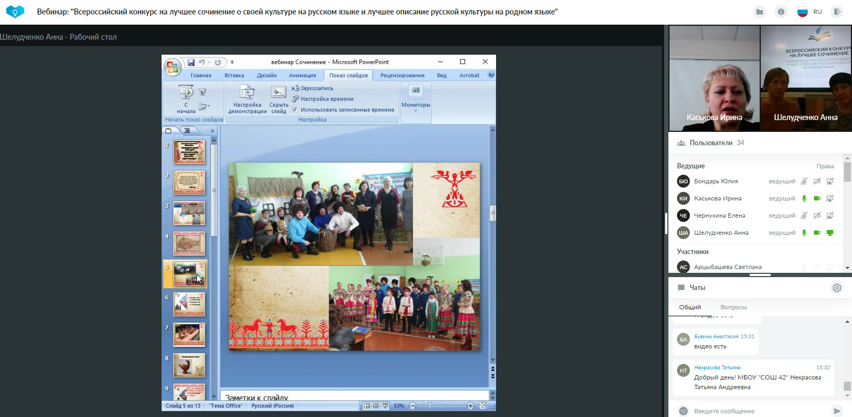The image size is (852, 417).
Task: Click the Undo arrow in Quick Access
Action: click(x=202, y=62)
